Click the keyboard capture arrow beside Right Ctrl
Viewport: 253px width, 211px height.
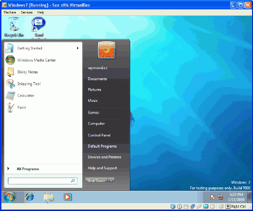click(x=228, y=207)
